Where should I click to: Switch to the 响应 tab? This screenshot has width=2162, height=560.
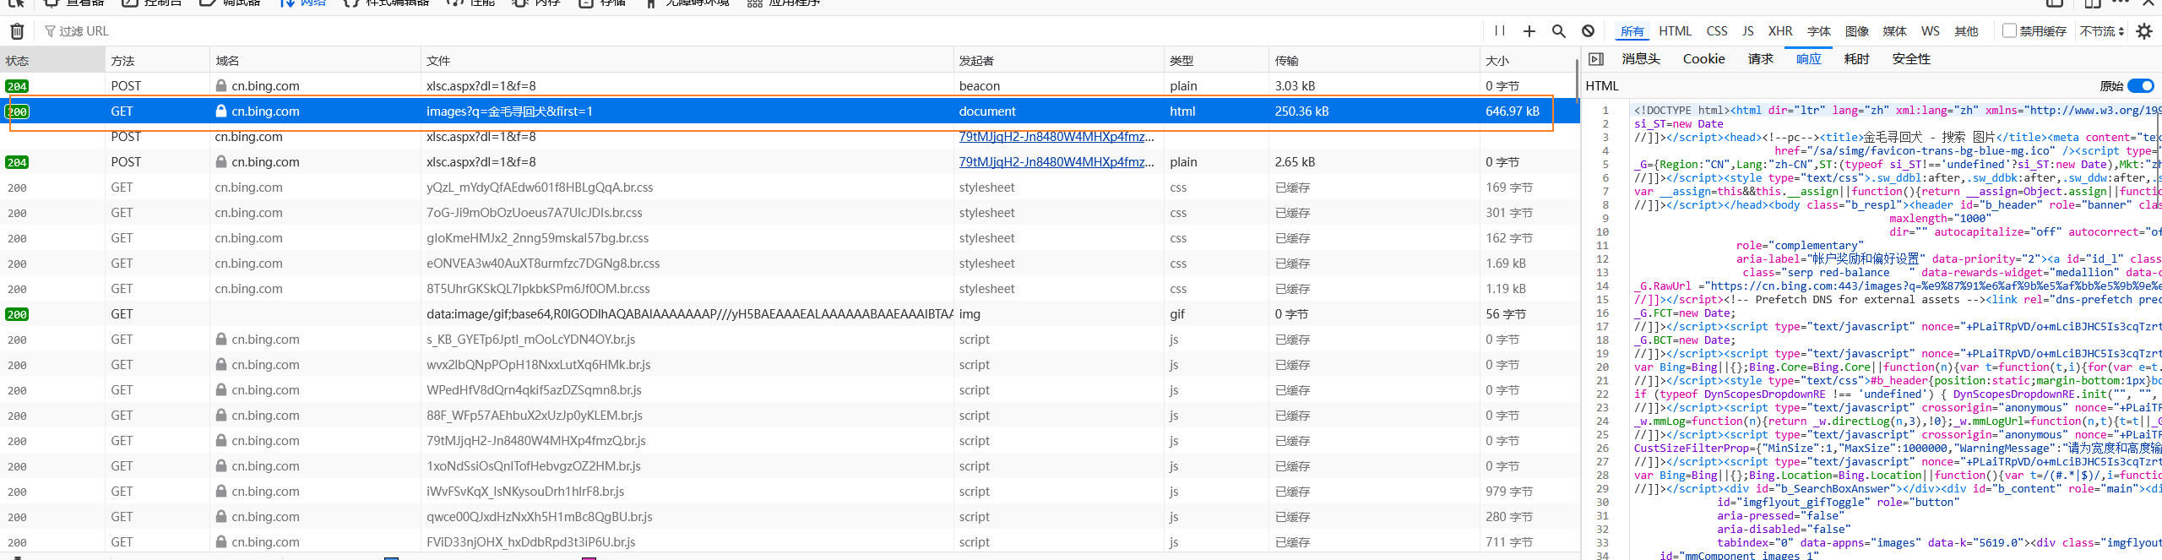1809,59
